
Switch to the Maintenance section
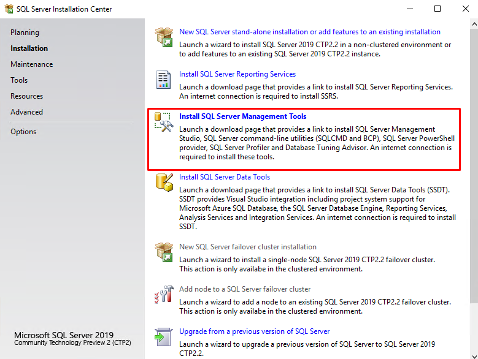[31, 64]
